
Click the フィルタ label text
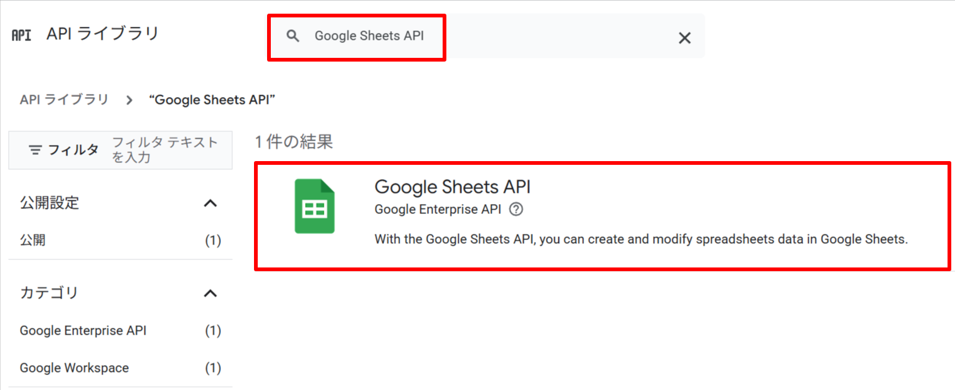click(x=73, y=150)
